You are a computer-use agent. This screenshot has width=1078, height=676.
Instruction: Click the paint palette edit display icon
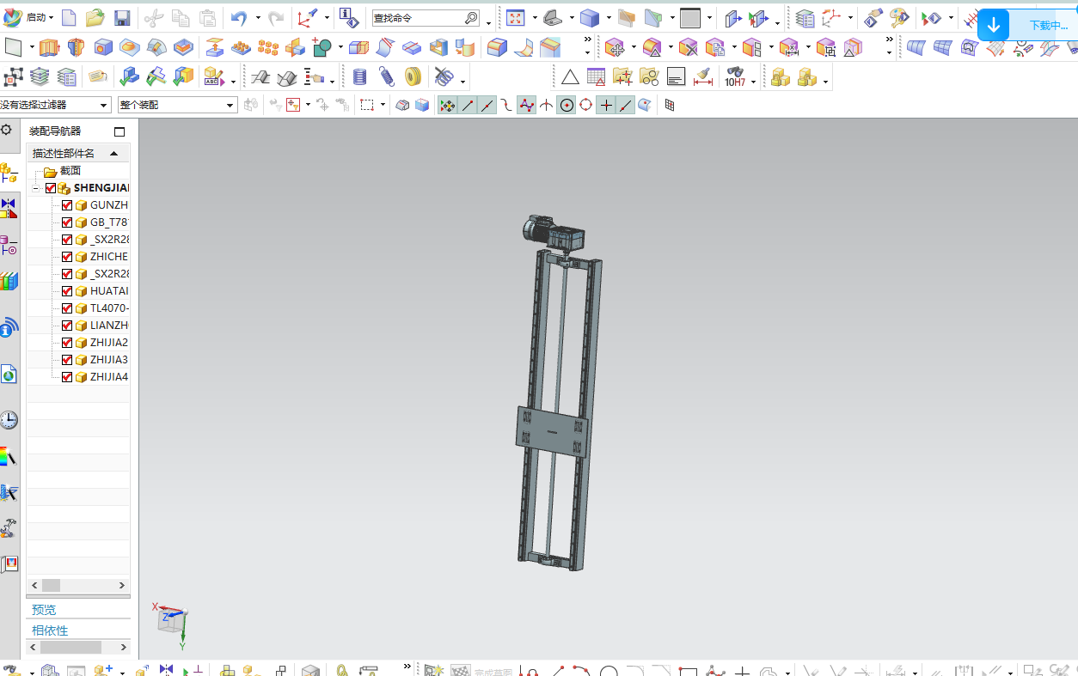(899, 17)
